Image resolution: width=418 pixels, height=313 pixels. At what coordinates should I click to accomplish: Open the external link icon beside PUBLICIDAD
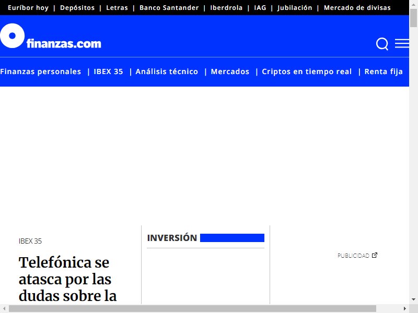375,255
